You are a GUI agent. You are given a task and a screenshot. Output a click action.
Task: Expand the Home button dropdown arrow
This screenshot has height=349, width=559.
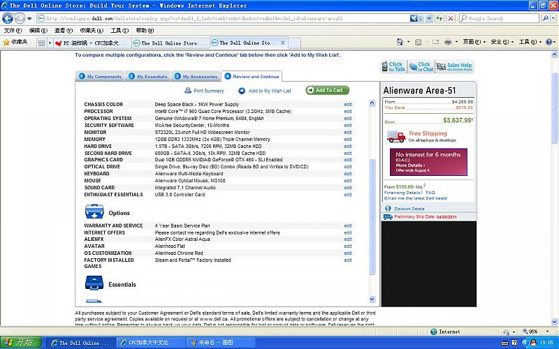409,42
